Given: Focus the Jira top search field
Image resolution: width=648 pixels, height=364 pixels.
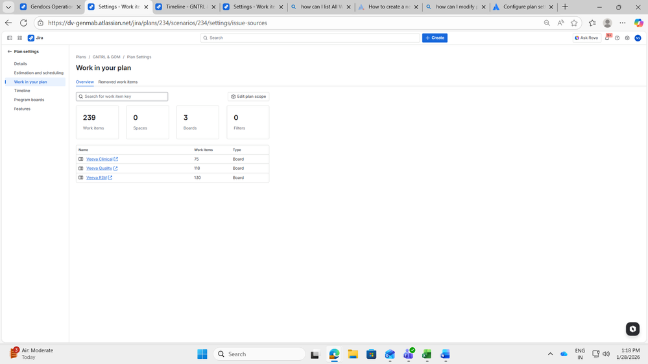Looking at the screenshot, I should point(310,38).
